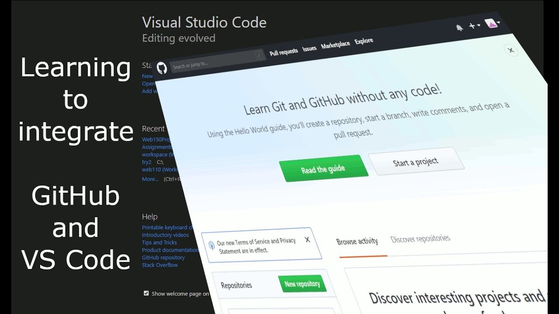Open Product documentation link in VS Code
The width and height of the screenshot is (559, 314).
pos(170,250)
